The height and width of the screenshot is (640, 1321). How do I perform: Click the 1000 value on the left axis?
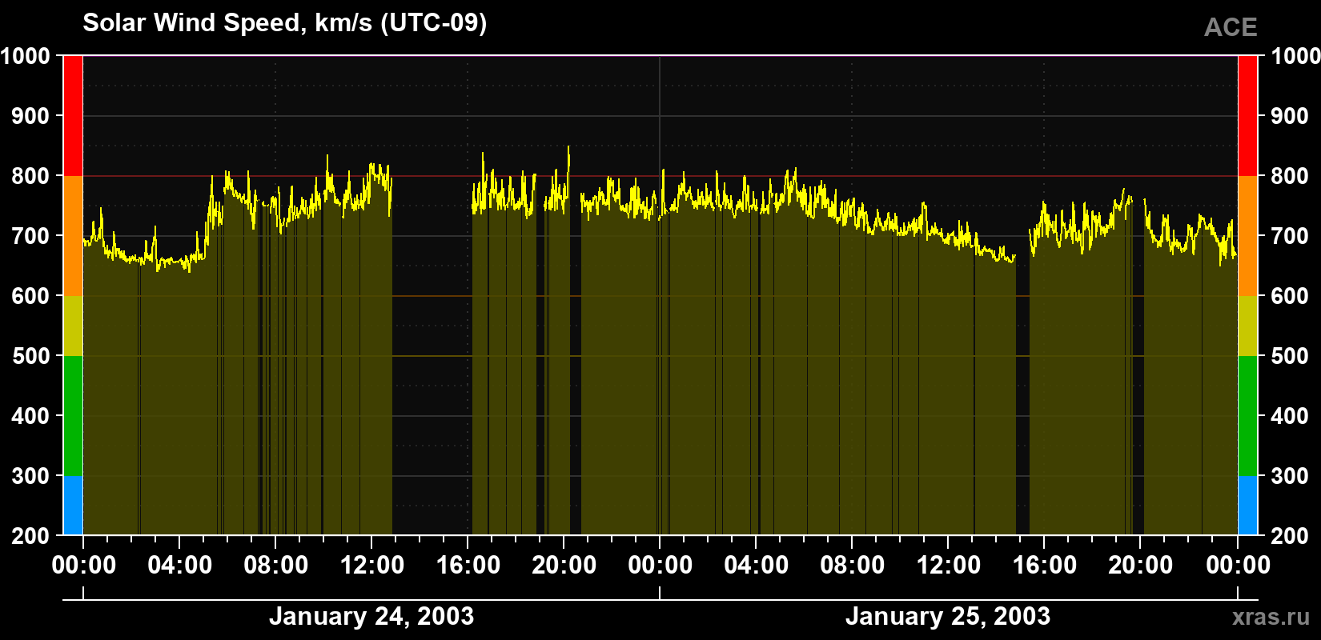[x=25, y=56]
